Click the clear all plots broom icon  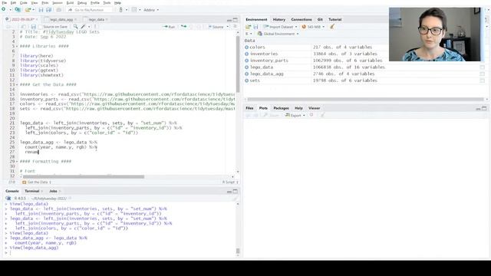click(322, 115)
